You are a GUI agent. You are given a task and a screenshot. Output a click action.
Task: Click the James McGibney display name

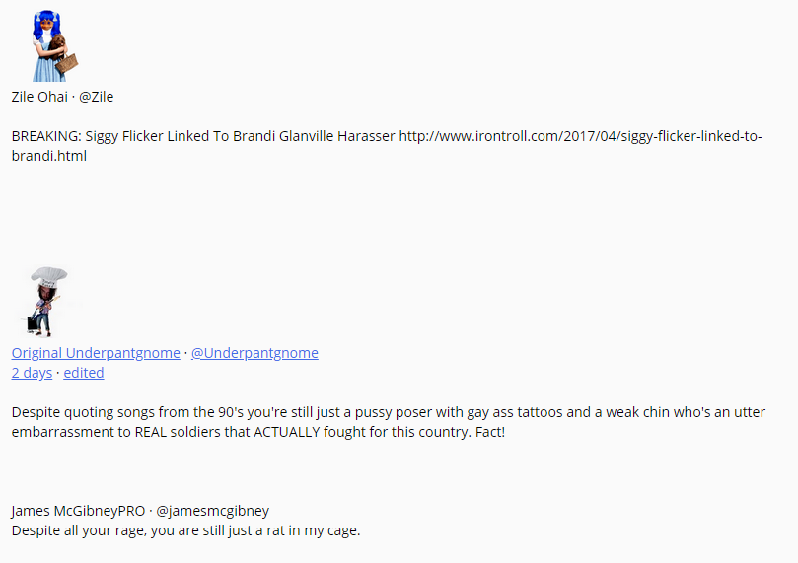point(64,511)
